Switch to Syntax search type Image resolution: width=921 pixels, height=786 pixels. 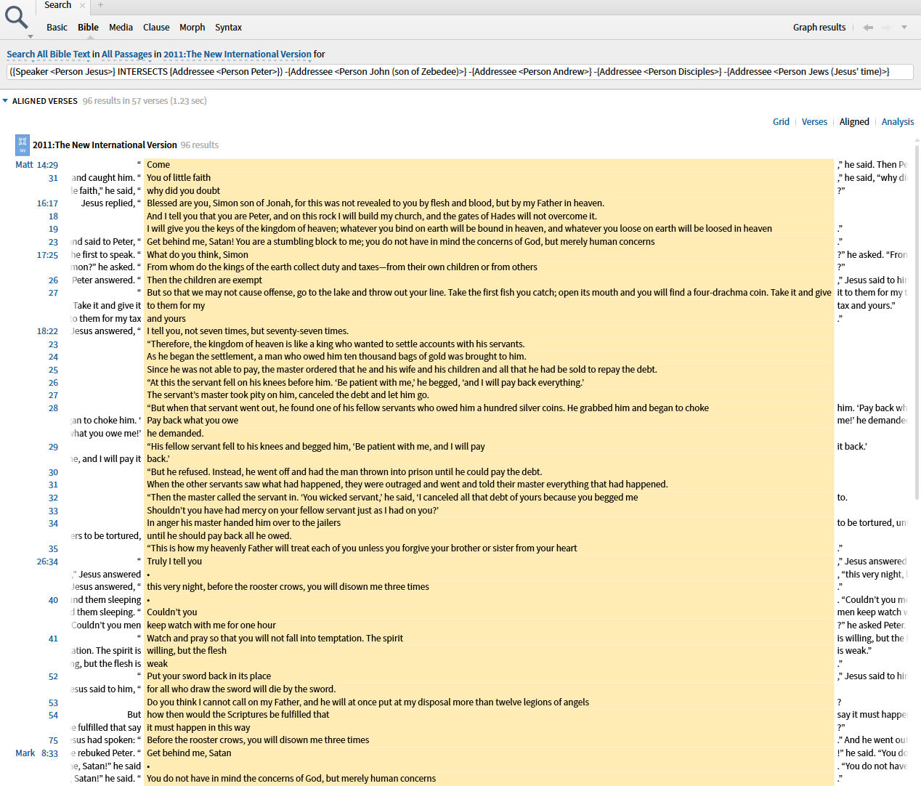228,27
